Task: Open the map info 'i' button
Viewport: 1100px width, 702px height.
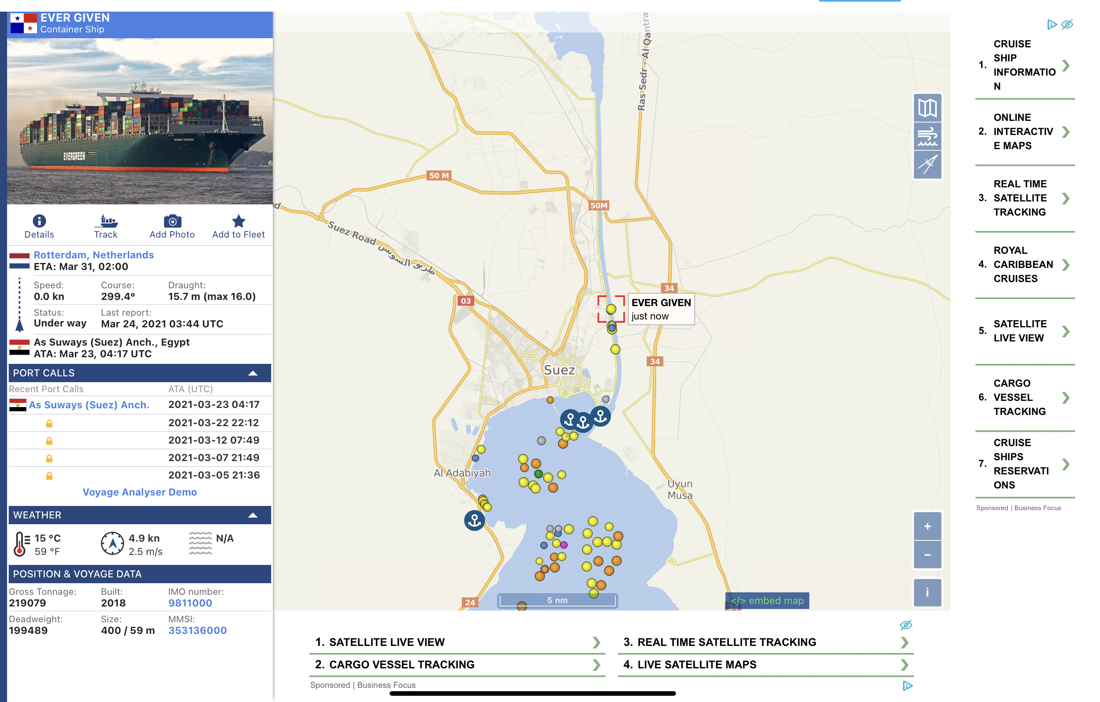Action: (927, 592)
